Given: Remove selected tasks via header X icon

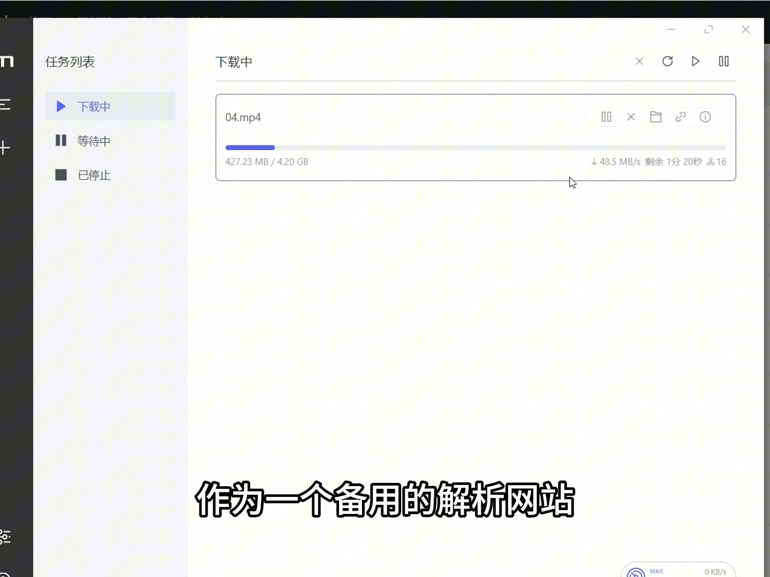Looking at the screenshot, I should (639, 61).
